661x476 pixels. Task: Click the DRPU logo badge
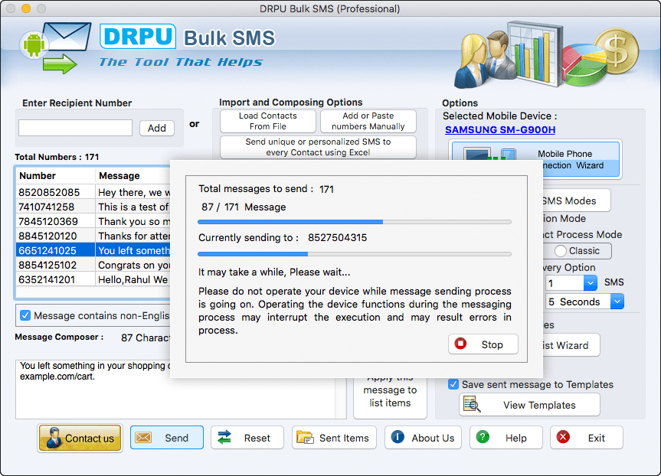coord(138,37)
